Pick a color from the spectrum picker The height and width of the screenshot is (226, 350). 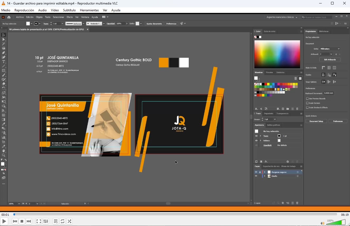click(x=277, y=54)
